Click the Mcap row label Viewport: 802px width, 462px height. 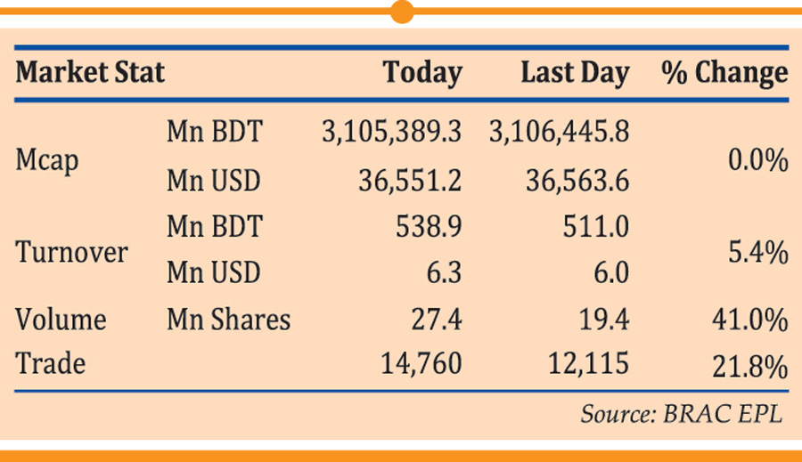pos(47,161)
